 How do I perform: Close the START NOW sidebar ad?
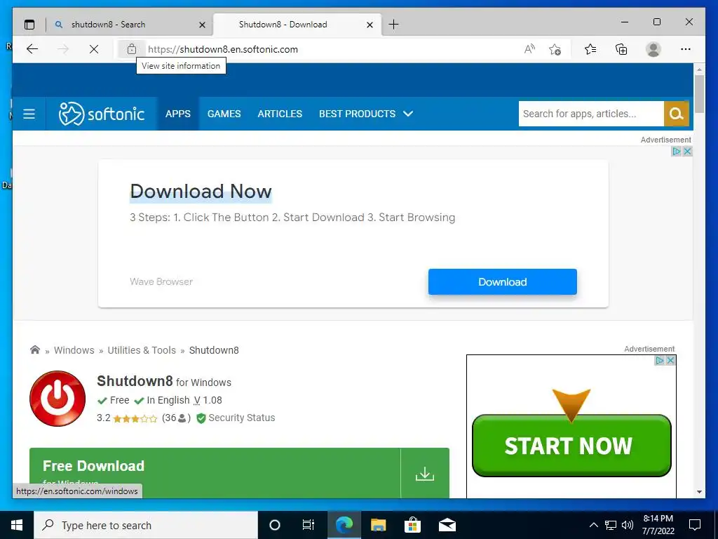(670, 361)
